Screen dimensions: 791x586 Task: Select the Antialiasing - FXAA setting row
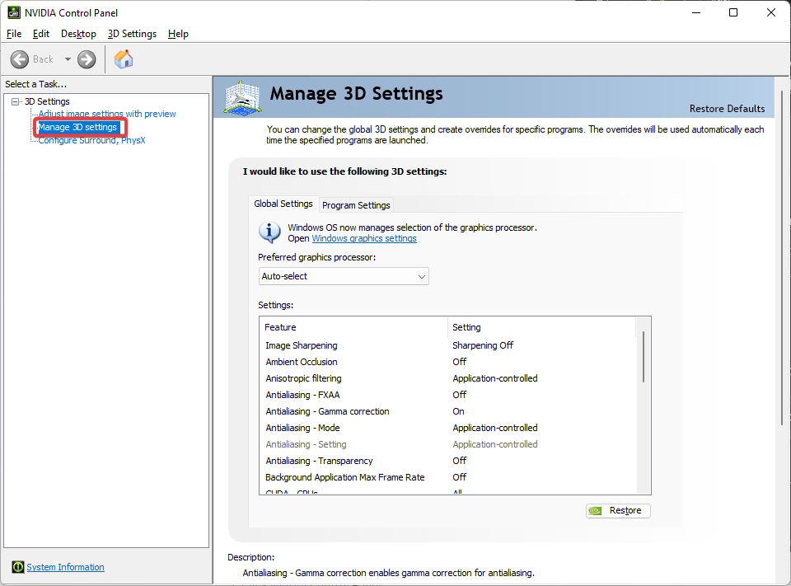click(x=450, y=395)
